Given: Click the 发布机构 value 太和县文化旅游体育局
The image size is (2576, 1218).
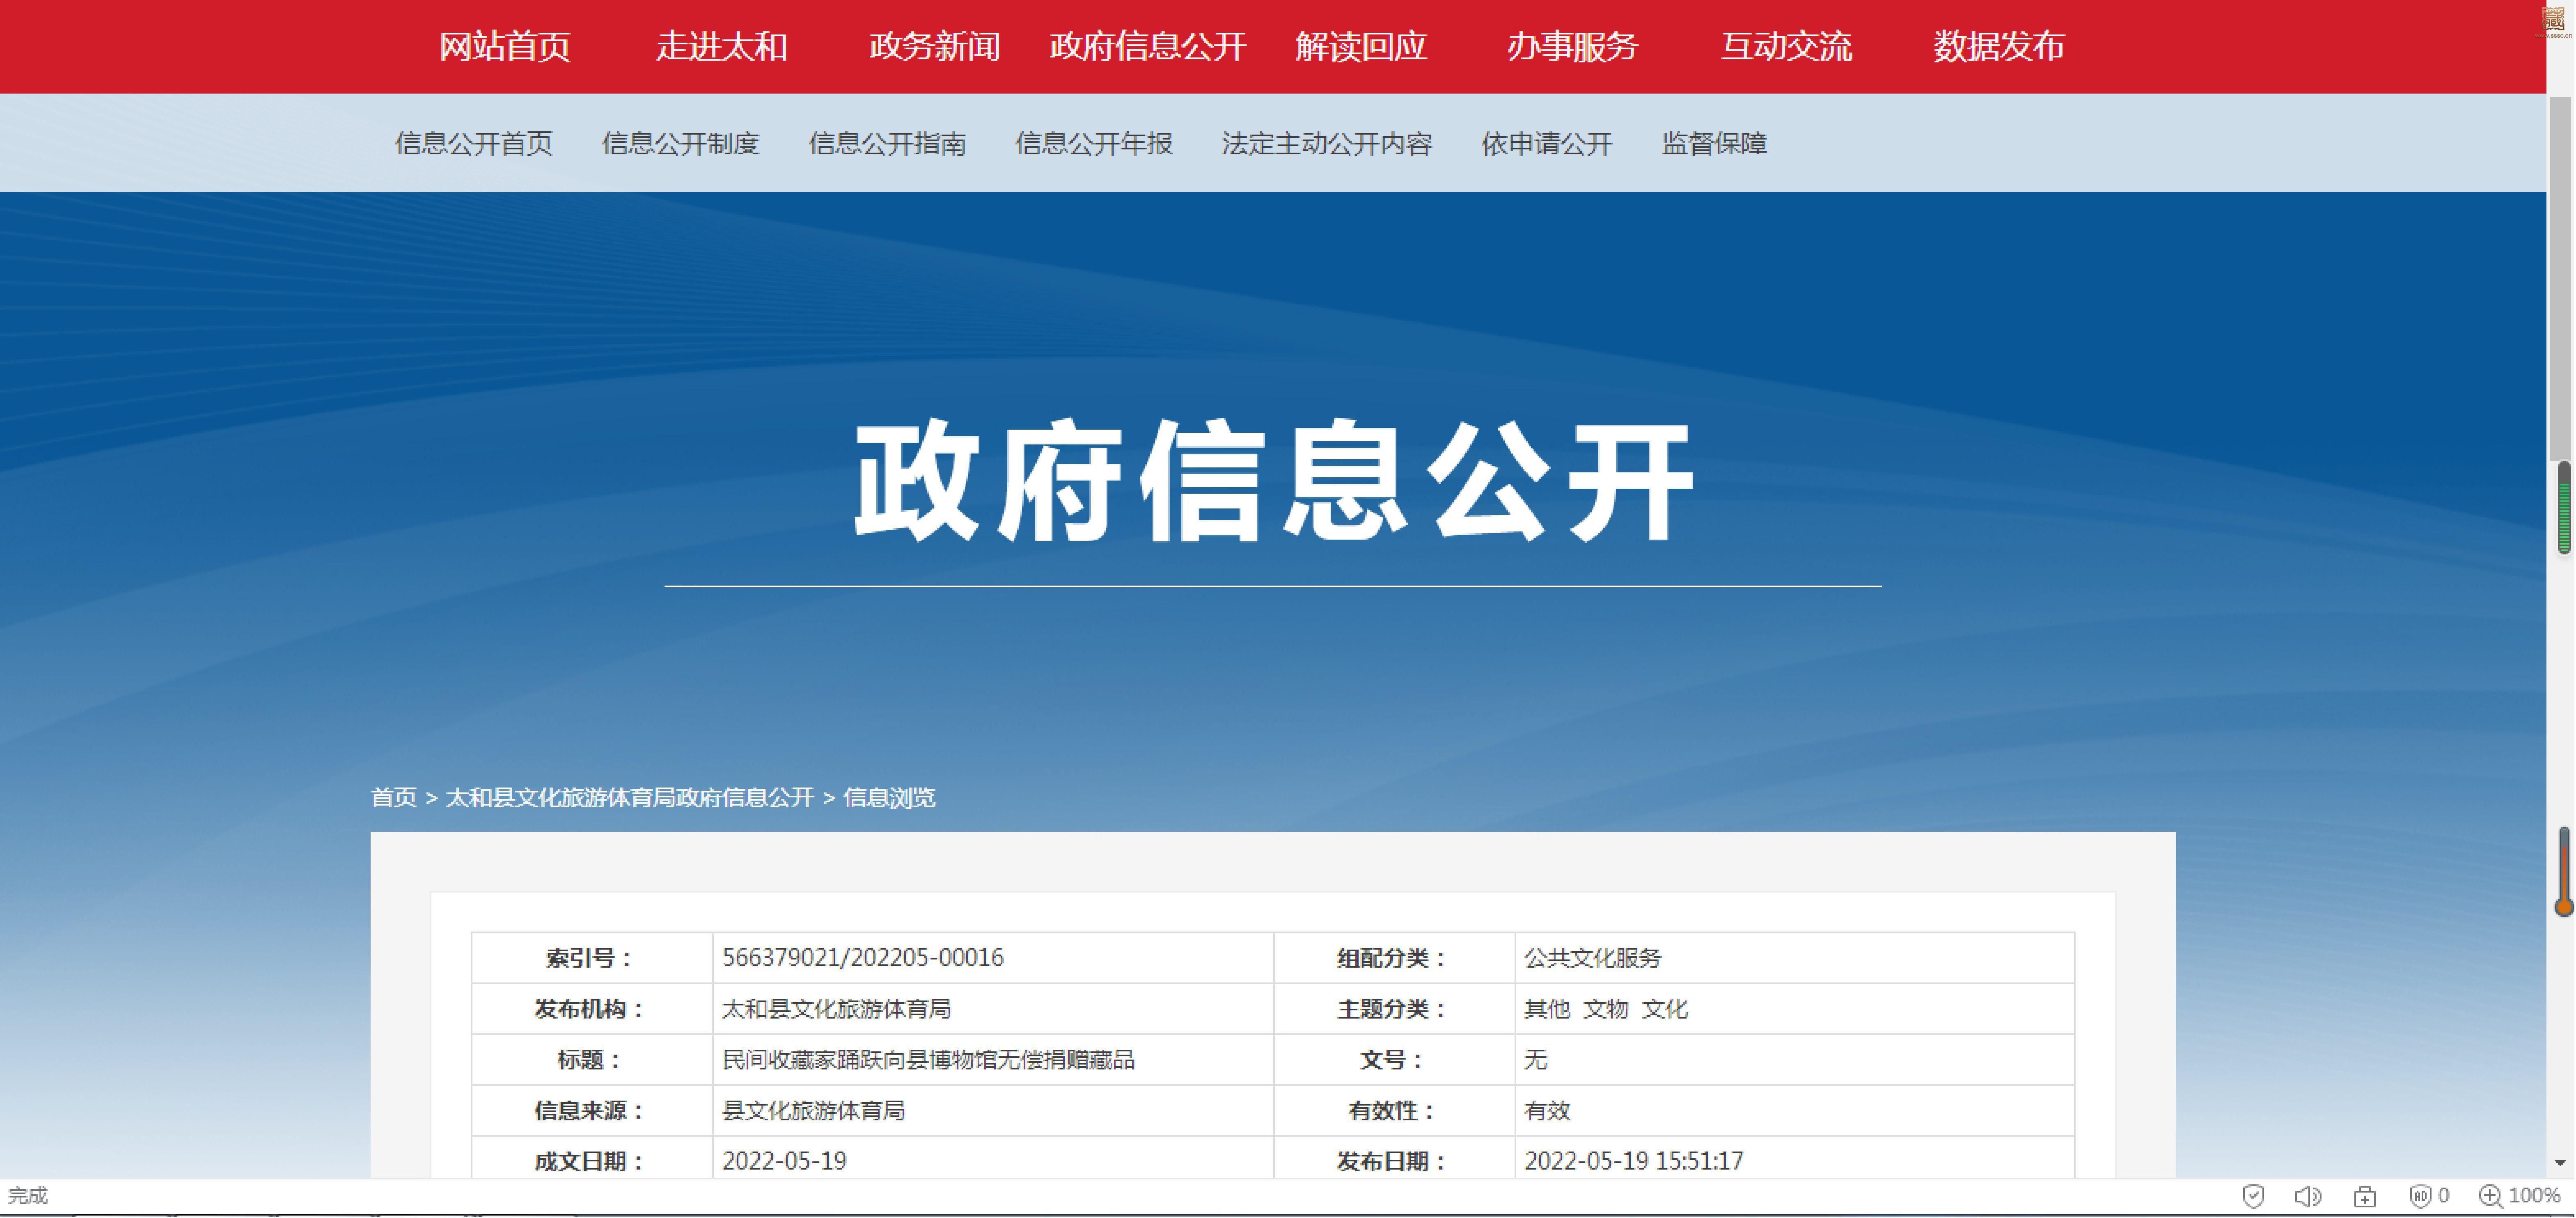Looking at the screenshot, I should (x=836, y=1009).
